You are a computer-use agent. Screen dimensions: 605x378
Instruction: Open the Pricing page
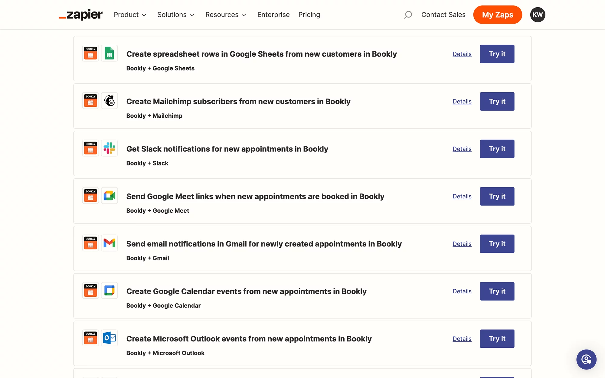point(309,15)
